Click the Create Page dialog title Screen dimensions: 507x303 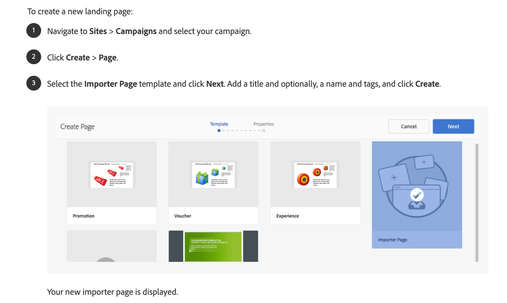point(77,127)
